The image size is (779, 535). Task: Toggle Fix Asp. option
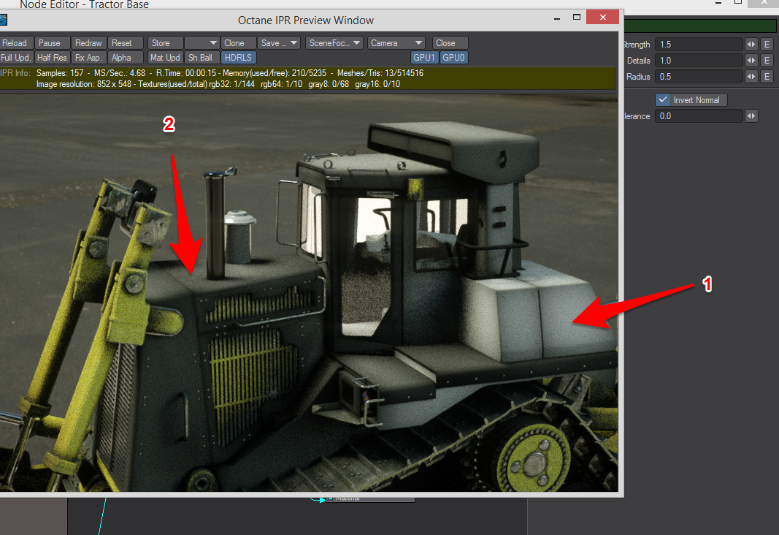[x=88, y=58]
